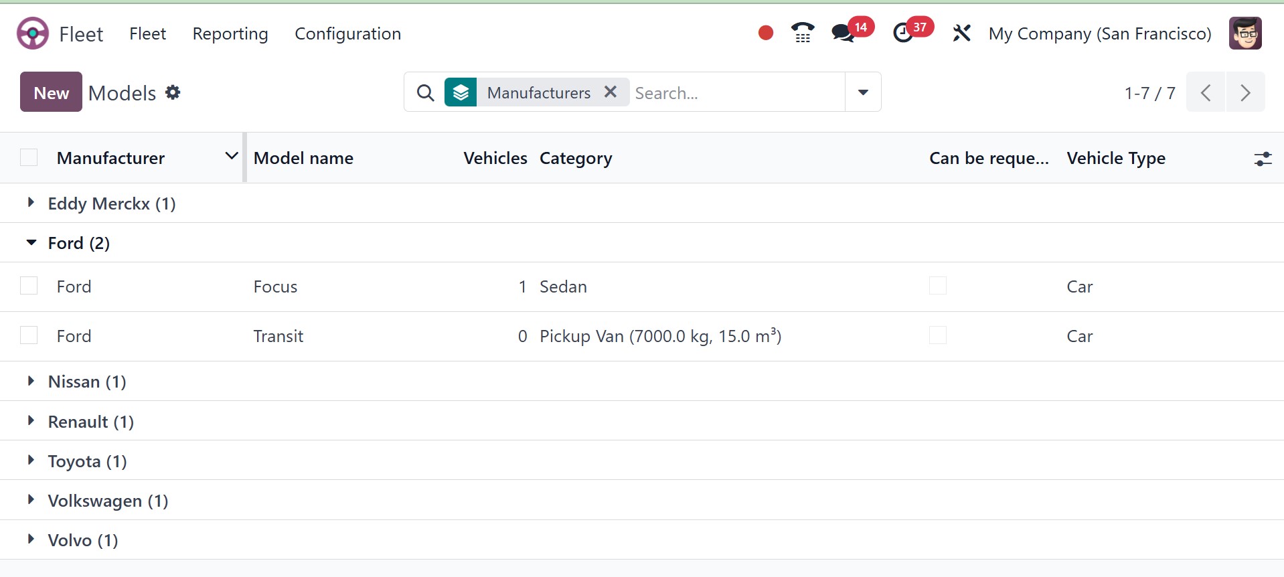Open the optional columns adjust icon
Image resolution: width=1284 pixels, height=577 pixels.
click(x=1263, y=159)
